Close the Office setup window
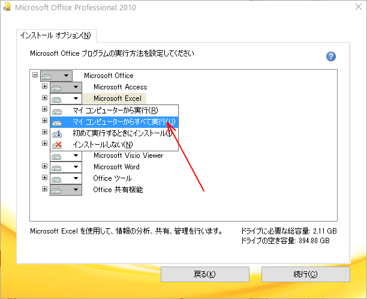The image size is (367, 299). click(x=359, y=7)
